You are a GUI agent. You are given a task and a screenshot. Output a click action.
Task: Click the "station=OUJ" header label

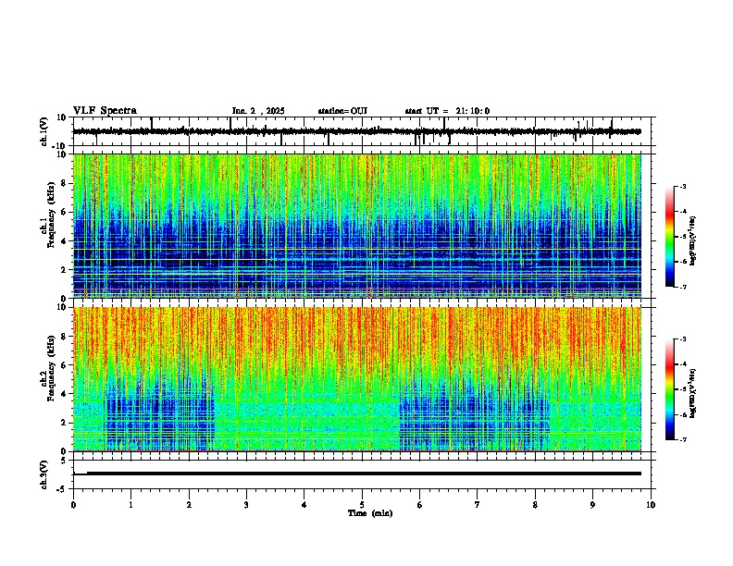pyautogui.click(x=342, y=111)
